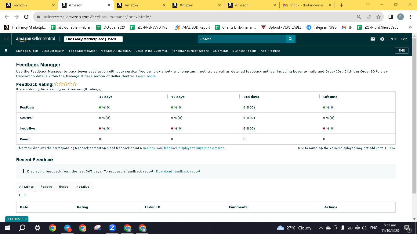Click the Learn more link
The height and width of the screenshot is (234, 417).
pos(146,76)
